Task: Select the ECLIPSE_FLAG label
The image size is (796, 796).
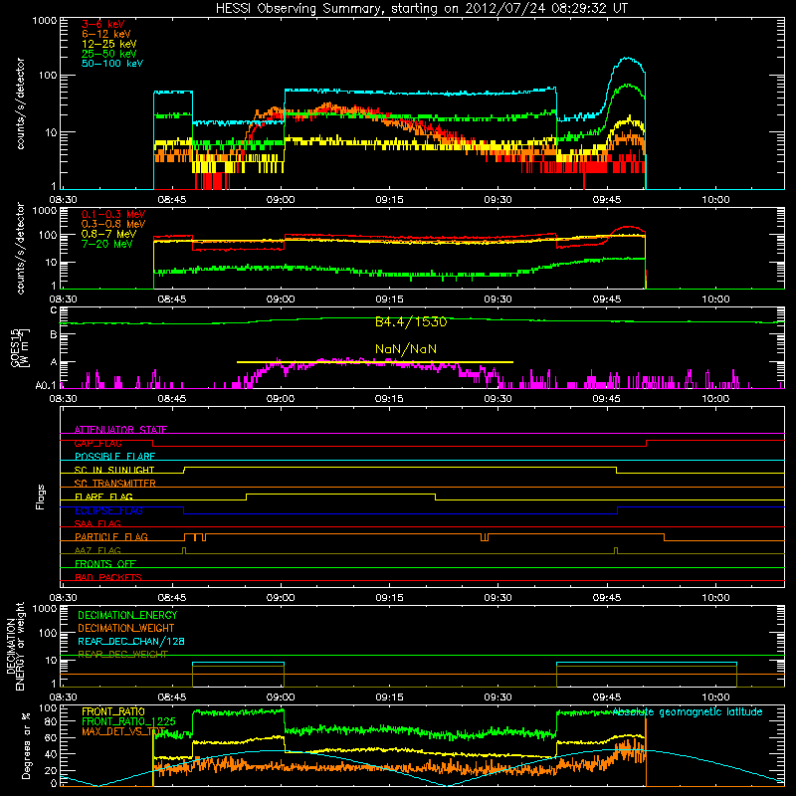Action: pyautogui.click(x=108, y=510)
